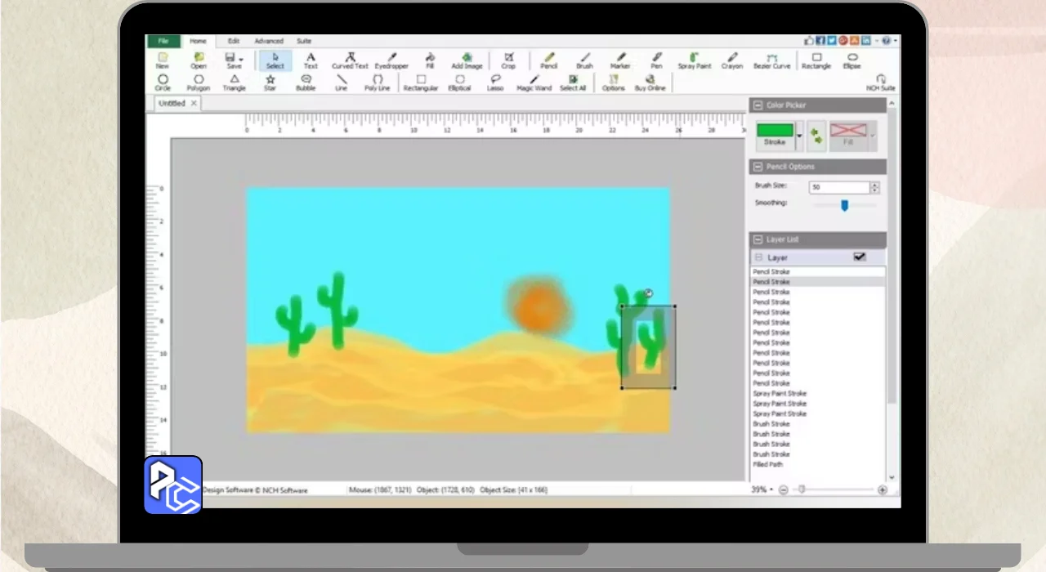Adjust the Smoothing slider handle
The image size is (1046, 572).
click(844, 205)
